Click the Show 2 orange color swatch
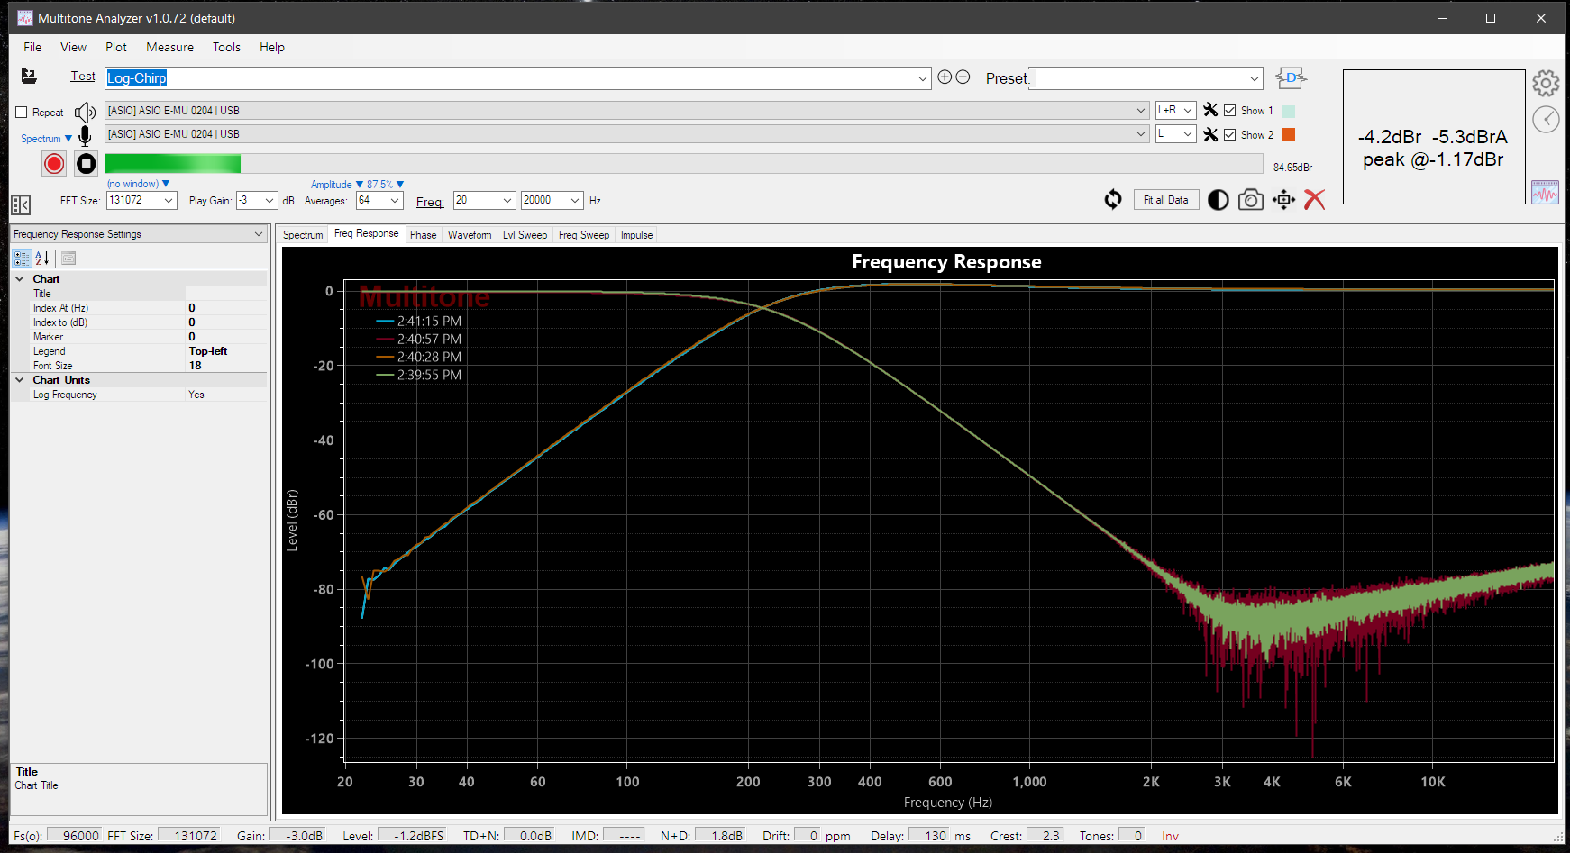This screenshot has width=1570, height=853. click(1289, 134)
